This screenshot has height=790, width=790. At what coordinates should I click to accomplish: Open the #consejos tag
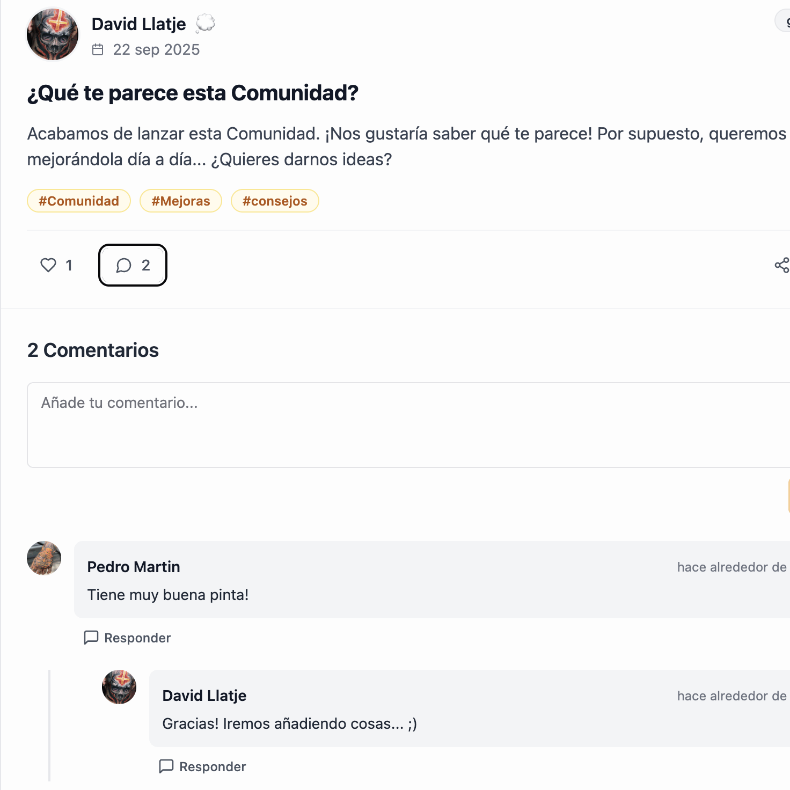pyautogui.click(x=275, y=201)
